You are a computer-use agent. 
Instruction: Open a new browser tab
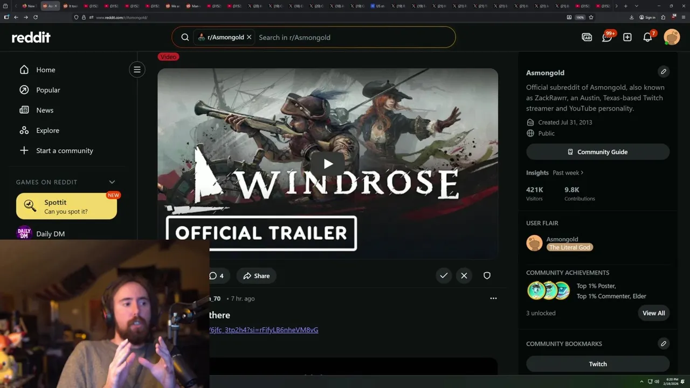pyautogui.click(x=625, y=6)
